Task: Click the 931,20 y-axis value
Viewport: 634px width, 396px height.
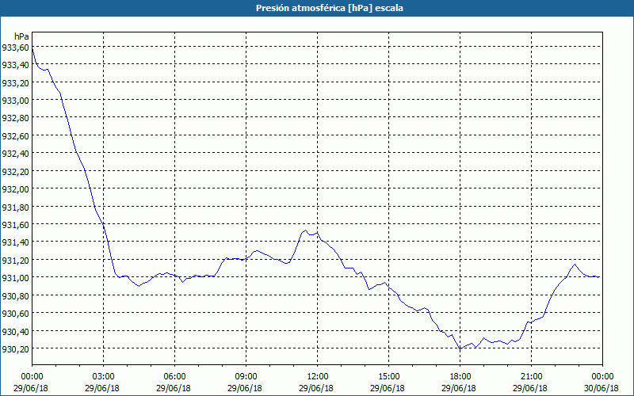Action: [x=15, y=260]
